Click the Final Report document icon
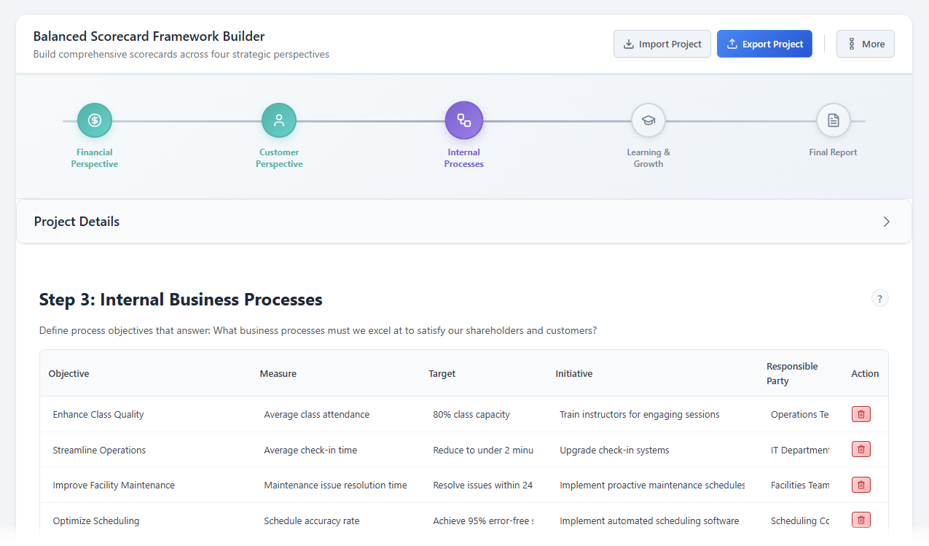The height and width of the screenshot is (546, 929). tap(833, 120)
